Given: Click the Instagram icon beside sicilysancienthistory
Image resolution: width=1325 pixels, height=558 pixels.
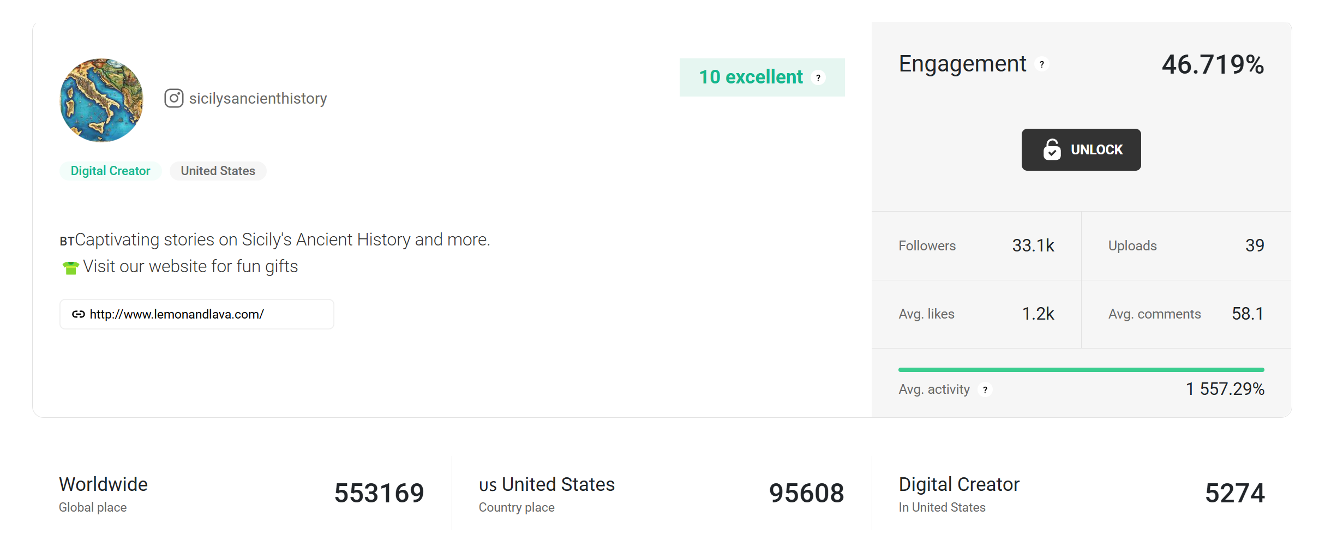Looking at the screenshot, I should (x=173, y=99).
